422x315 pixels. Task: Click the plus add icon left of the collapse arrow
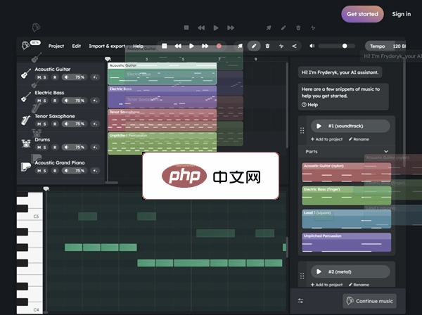(281, 46)
